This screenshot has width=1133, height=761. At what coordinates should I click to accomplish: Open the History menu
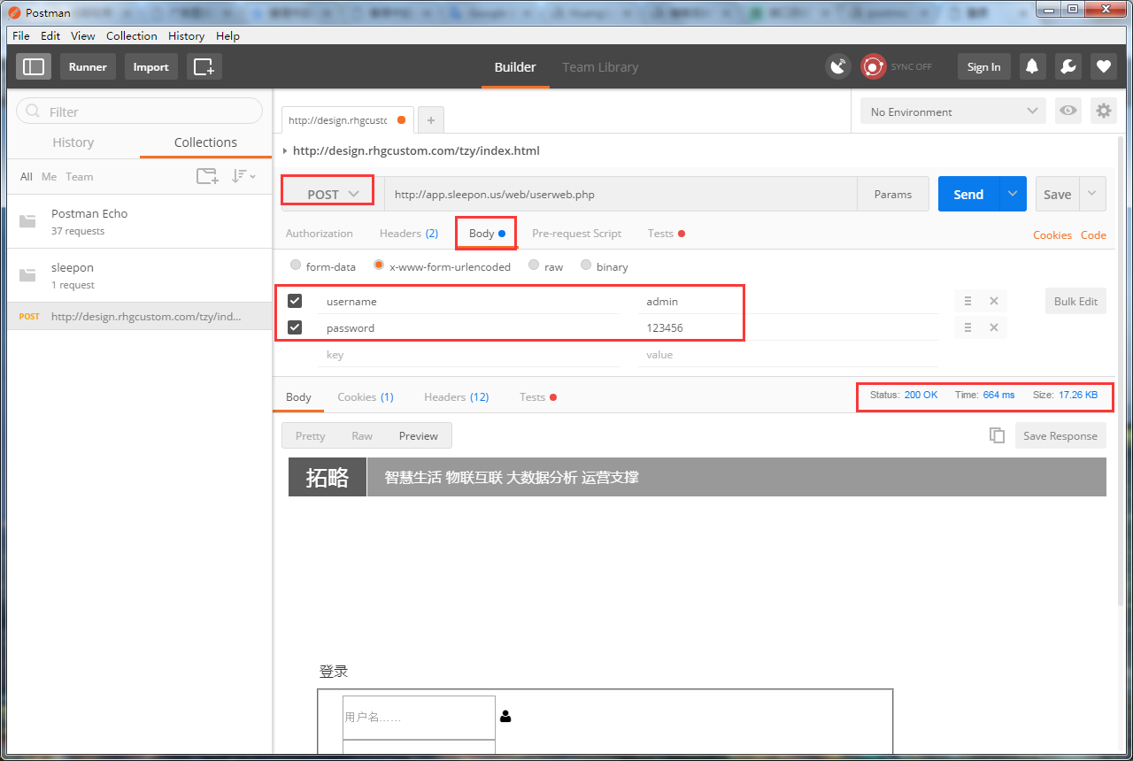pos(186,35)
